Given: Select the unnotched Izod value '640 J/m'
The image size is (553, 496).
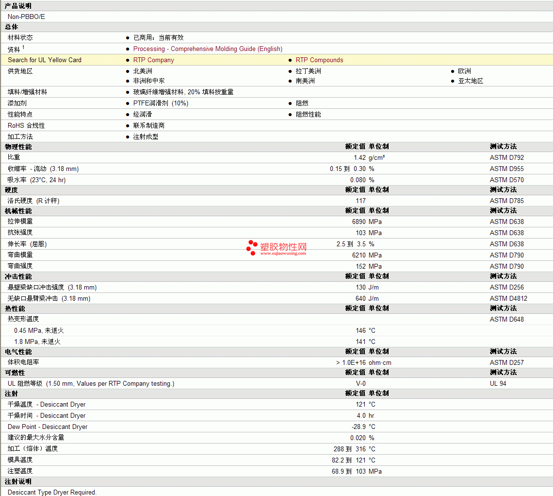Looking at the screenshot, I should [x=367, y=298].
